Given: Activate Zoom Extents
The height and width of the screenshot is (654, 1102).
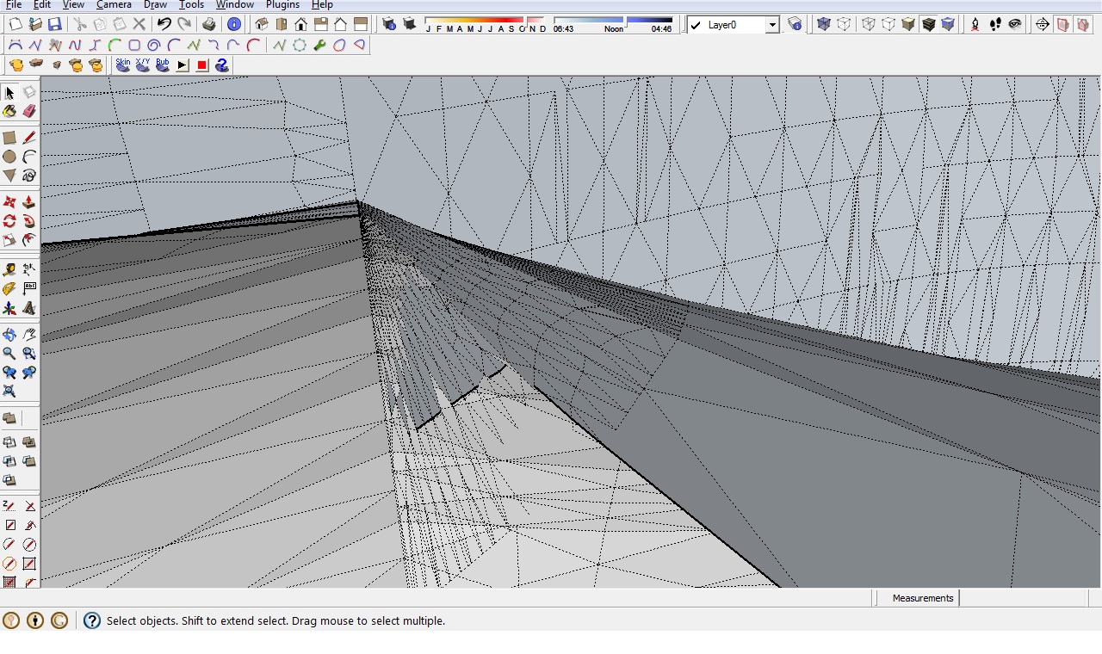Looking at the screenshot, I should click(x=9, y=391).
